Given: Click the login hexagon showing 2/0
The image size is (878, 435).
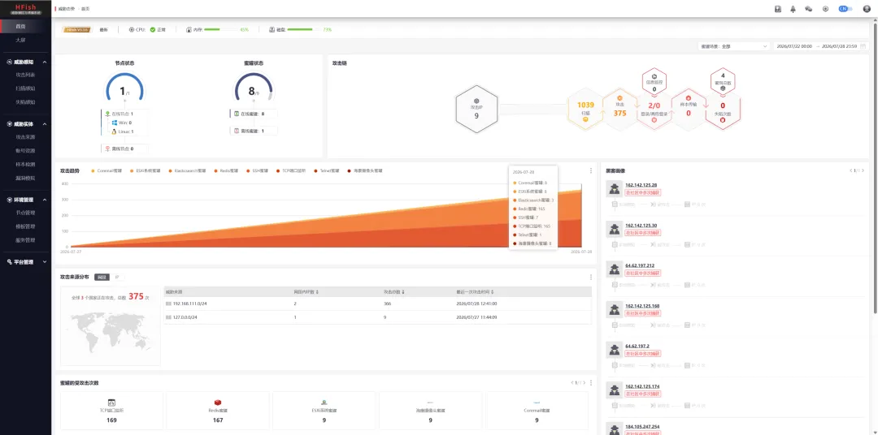Looking at the screenshot, I should (x=654, y=109).
